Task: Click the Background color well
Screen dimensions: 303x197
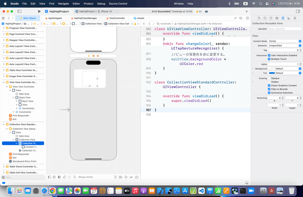Action: pos(272,69)
